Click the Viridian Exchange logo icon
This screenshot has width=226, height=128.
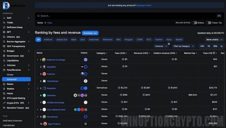click(x=44, y=103)
